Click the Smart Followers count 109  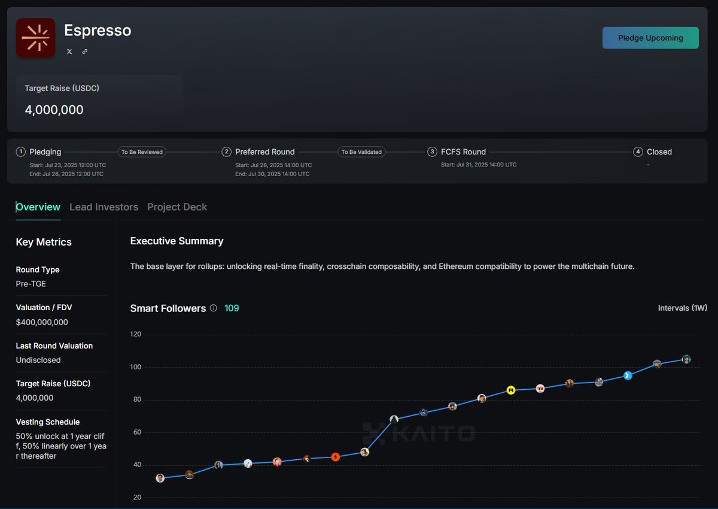232,308
